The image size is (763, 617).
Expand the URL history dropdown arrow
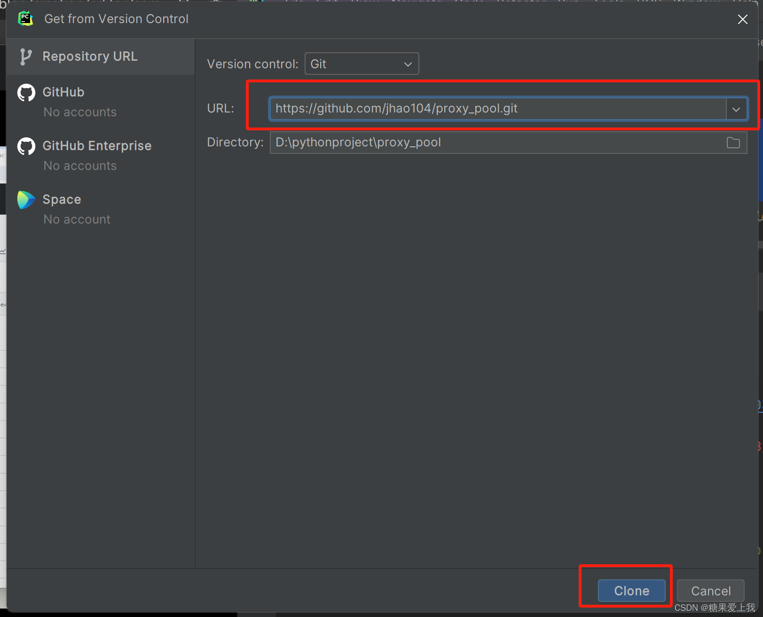[x=736, y=109]
